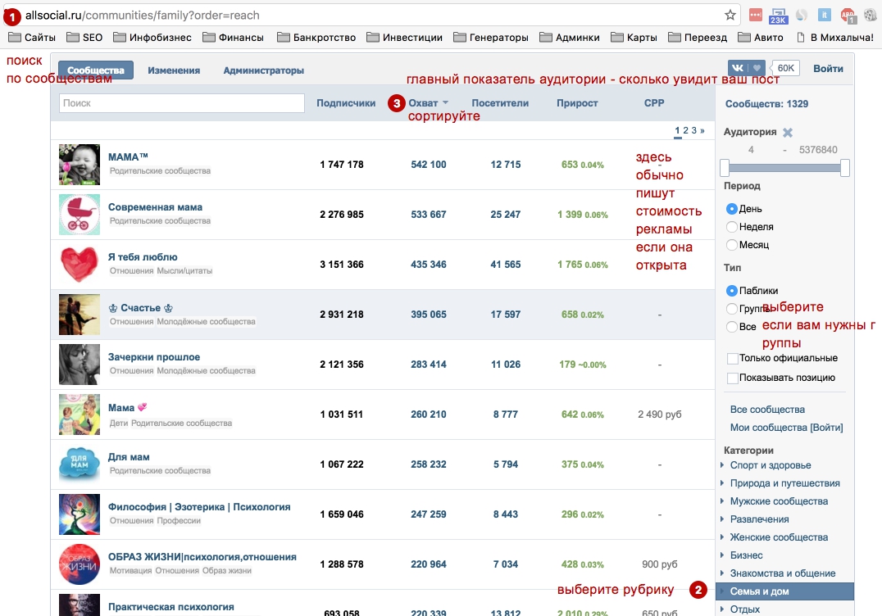Click the ОБРАЗ ЖИЗНИ red circle avatar
The height and width of the screenshot is (616, 882).
(x=80, y=564)
